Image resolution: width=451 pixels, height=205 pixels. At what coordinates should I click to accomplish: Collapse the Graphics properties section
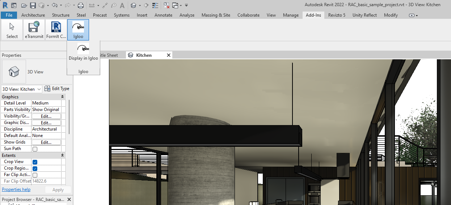tap(62, 97)
